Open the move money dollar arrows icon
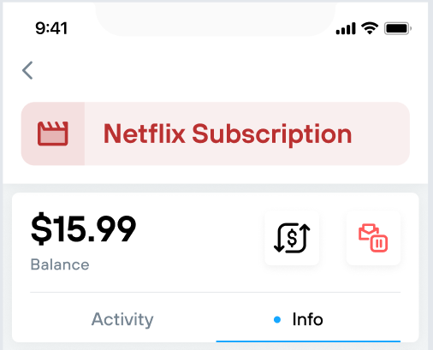Viewport: 433px width, 350px height. point(292,238)
